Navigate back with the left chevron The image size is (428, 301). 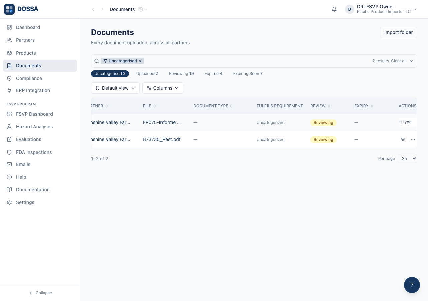pyautogui.click(x=93, y=9)
